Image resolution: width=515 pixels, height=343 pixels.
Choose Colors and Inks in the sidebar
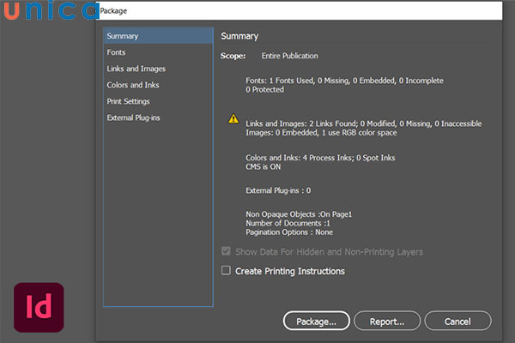pyautogui.click(x=133, y=85)
